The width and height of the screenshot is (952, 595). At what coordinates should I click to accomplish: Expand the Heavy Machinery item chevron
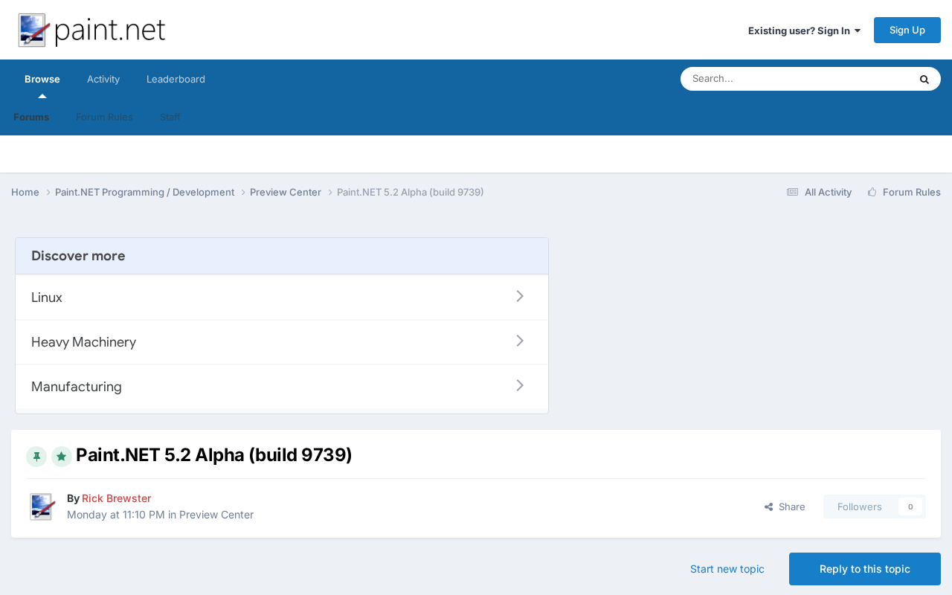[x=520, y=341]
